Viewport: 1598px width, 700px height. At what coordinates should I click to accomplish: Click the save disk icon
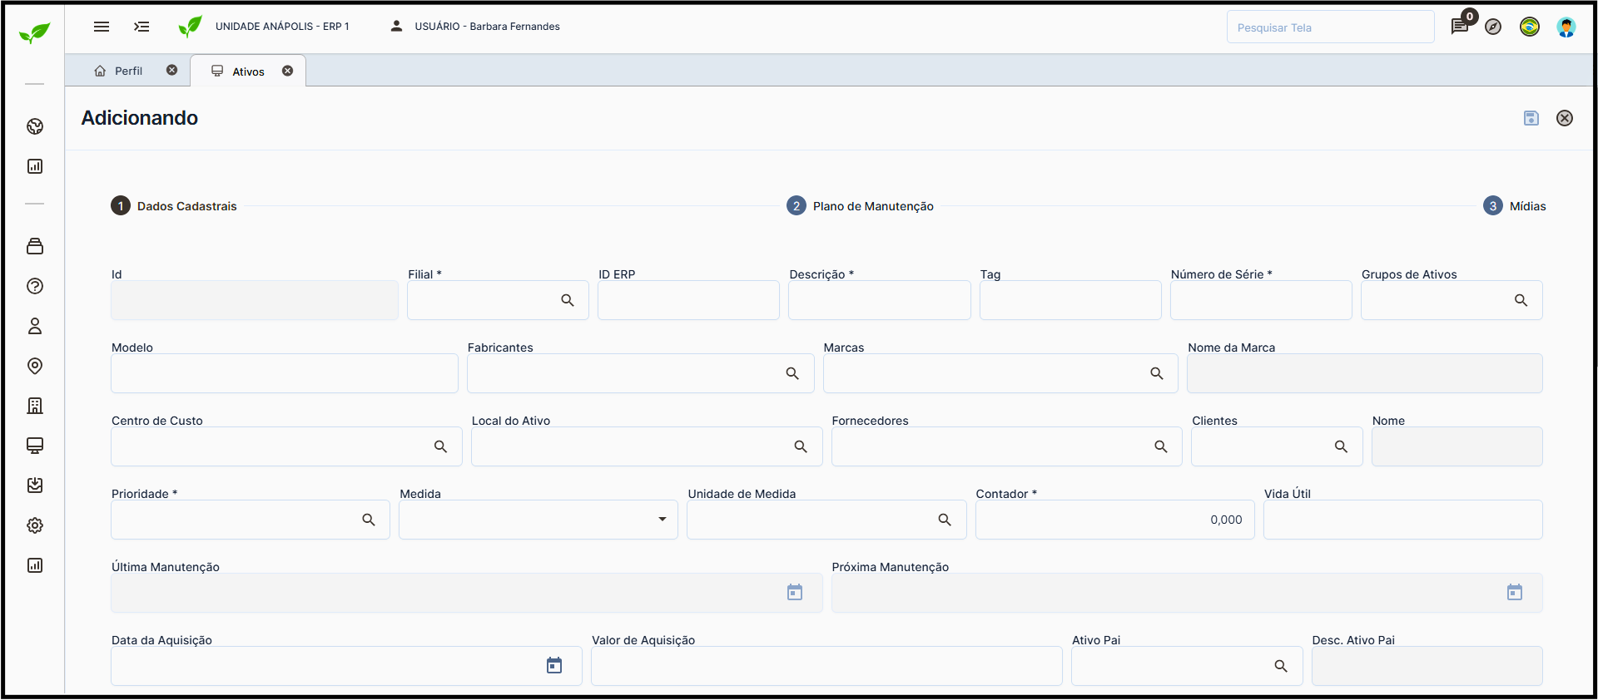coord(1531,118)
